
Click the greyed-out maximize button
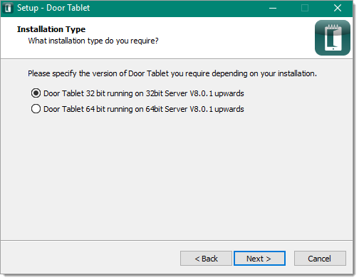click(305, 8)
